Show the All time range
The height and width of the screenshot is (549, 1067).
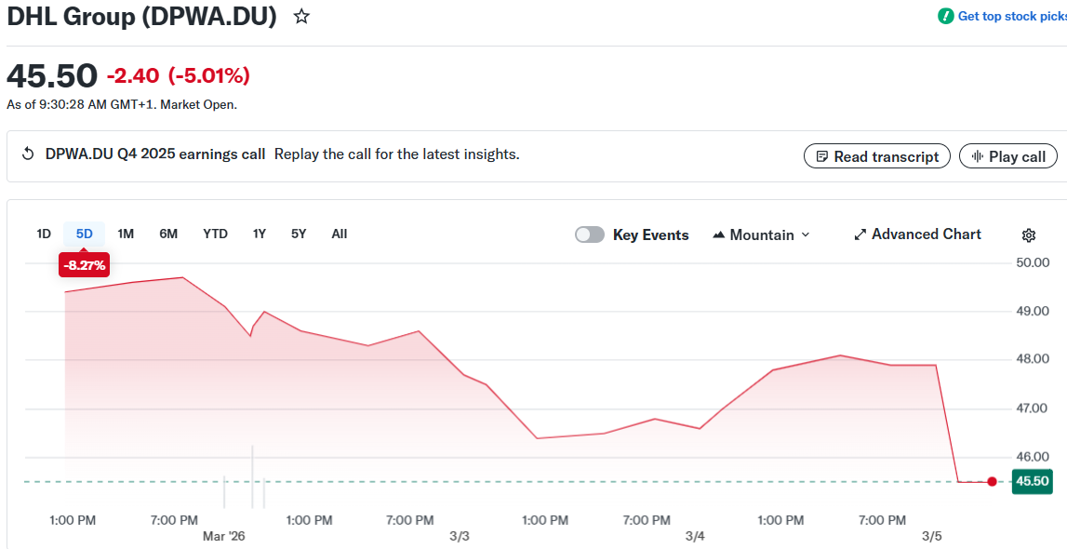click(340, 234)
